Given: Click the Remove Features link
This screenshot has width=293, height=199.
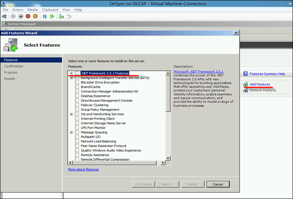Looking at the screenshot, I should [263, 90].
